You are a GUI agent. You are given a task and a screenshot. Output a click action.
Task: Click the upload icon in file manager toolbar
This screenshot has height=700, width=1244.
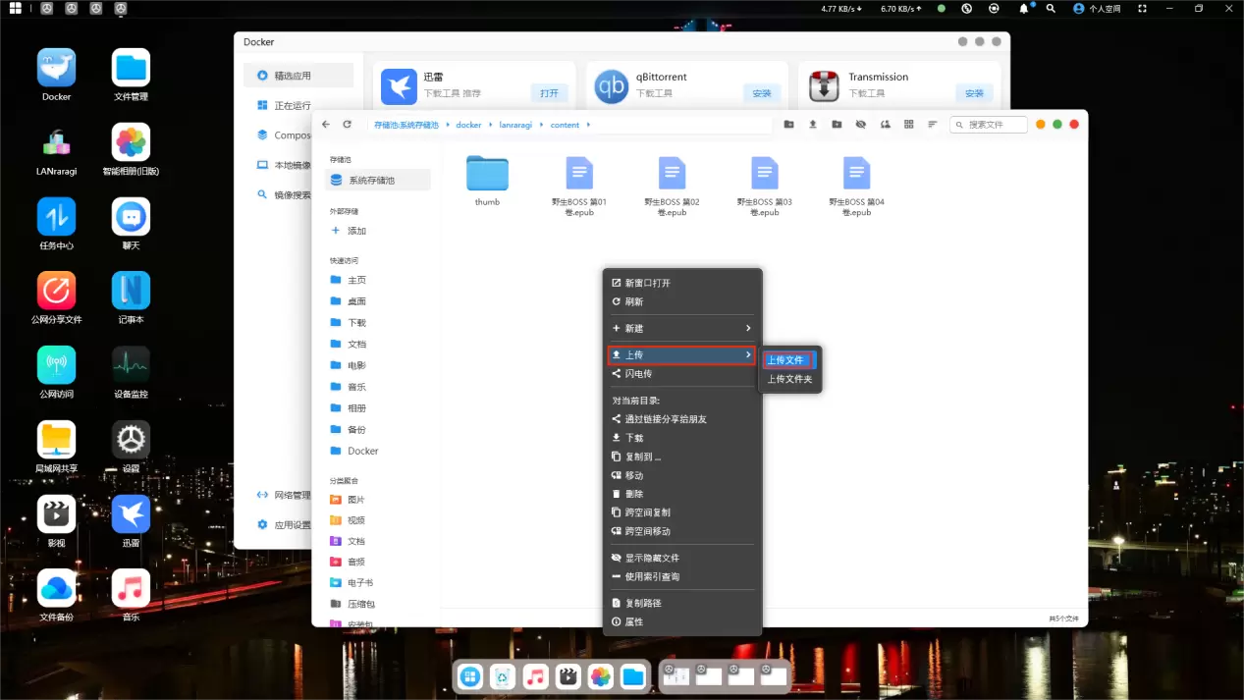pos(812,125)
